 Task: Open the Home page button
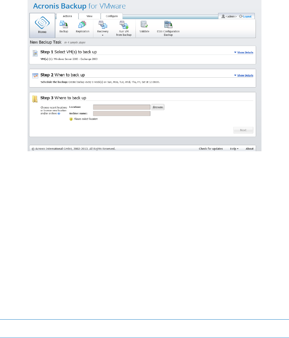coord(42,25)
